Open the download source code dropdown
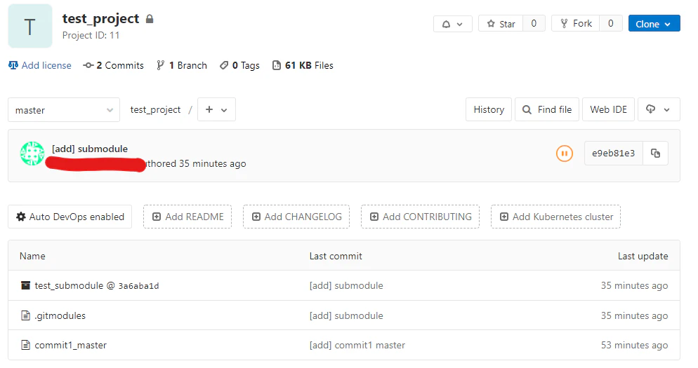 point(659,109)
